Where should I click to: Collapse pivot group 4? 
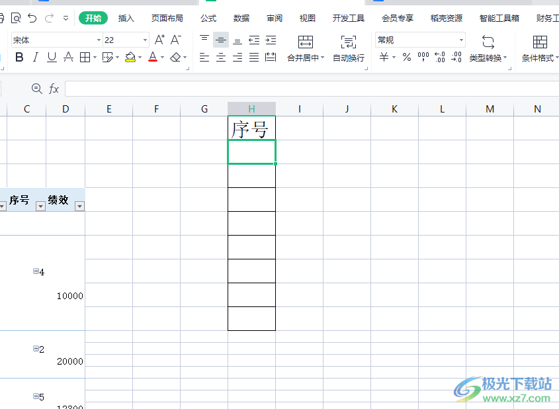(36, 271)
